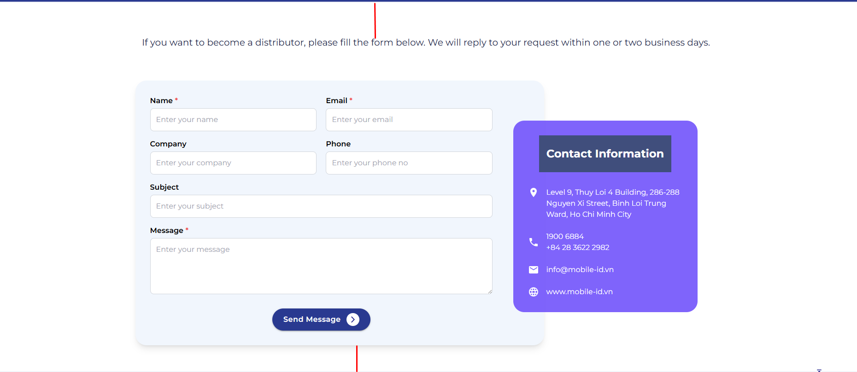Click the hotline number 1900 6884

pyautogui.click(x=565, y=237)
